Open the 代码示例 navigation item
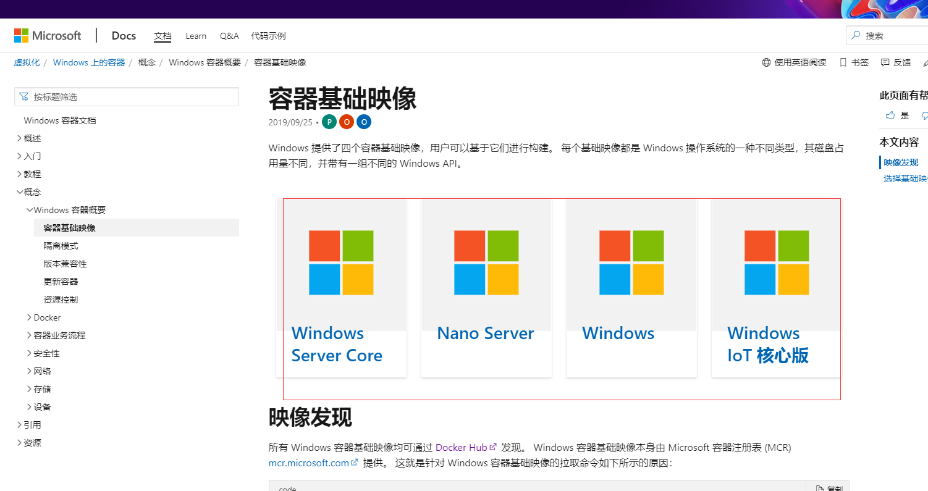 tap(268, 36)
